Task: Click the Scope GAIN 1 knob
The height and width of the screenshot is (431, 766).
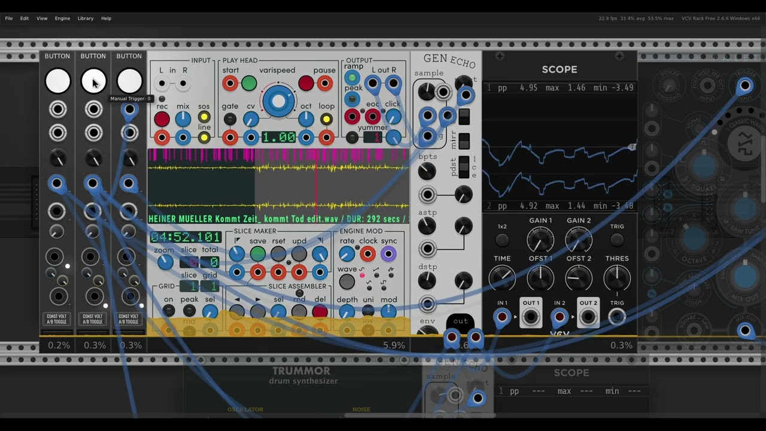Action: (540, 240)
